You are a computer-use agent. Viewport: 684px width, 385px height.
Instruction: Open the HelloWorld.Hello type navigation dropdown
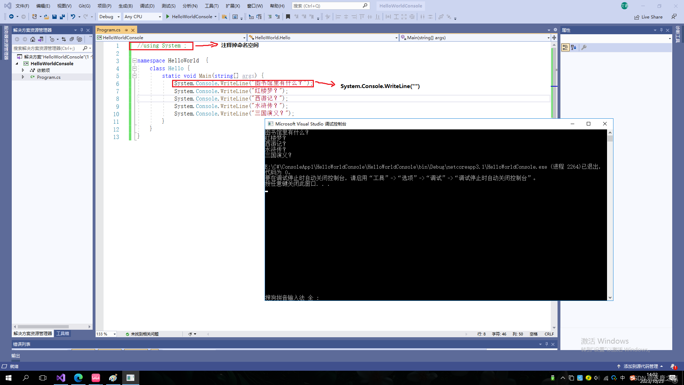pos(396,37)
